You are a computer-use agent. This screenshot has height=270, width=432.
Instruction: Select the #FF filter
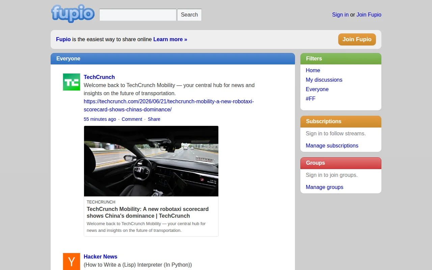click(x=310, y=99)
